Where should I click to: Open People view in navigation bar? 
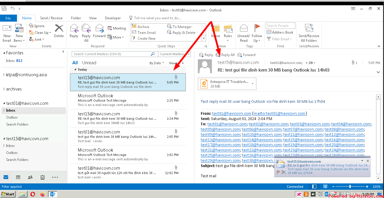[30, 177]
